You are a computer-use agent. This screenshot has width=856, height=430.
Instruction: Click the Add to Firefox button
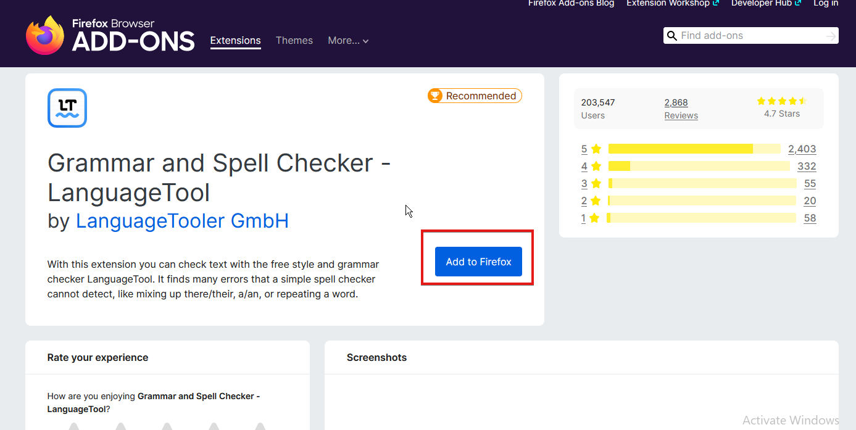click(x=478, y=262)
